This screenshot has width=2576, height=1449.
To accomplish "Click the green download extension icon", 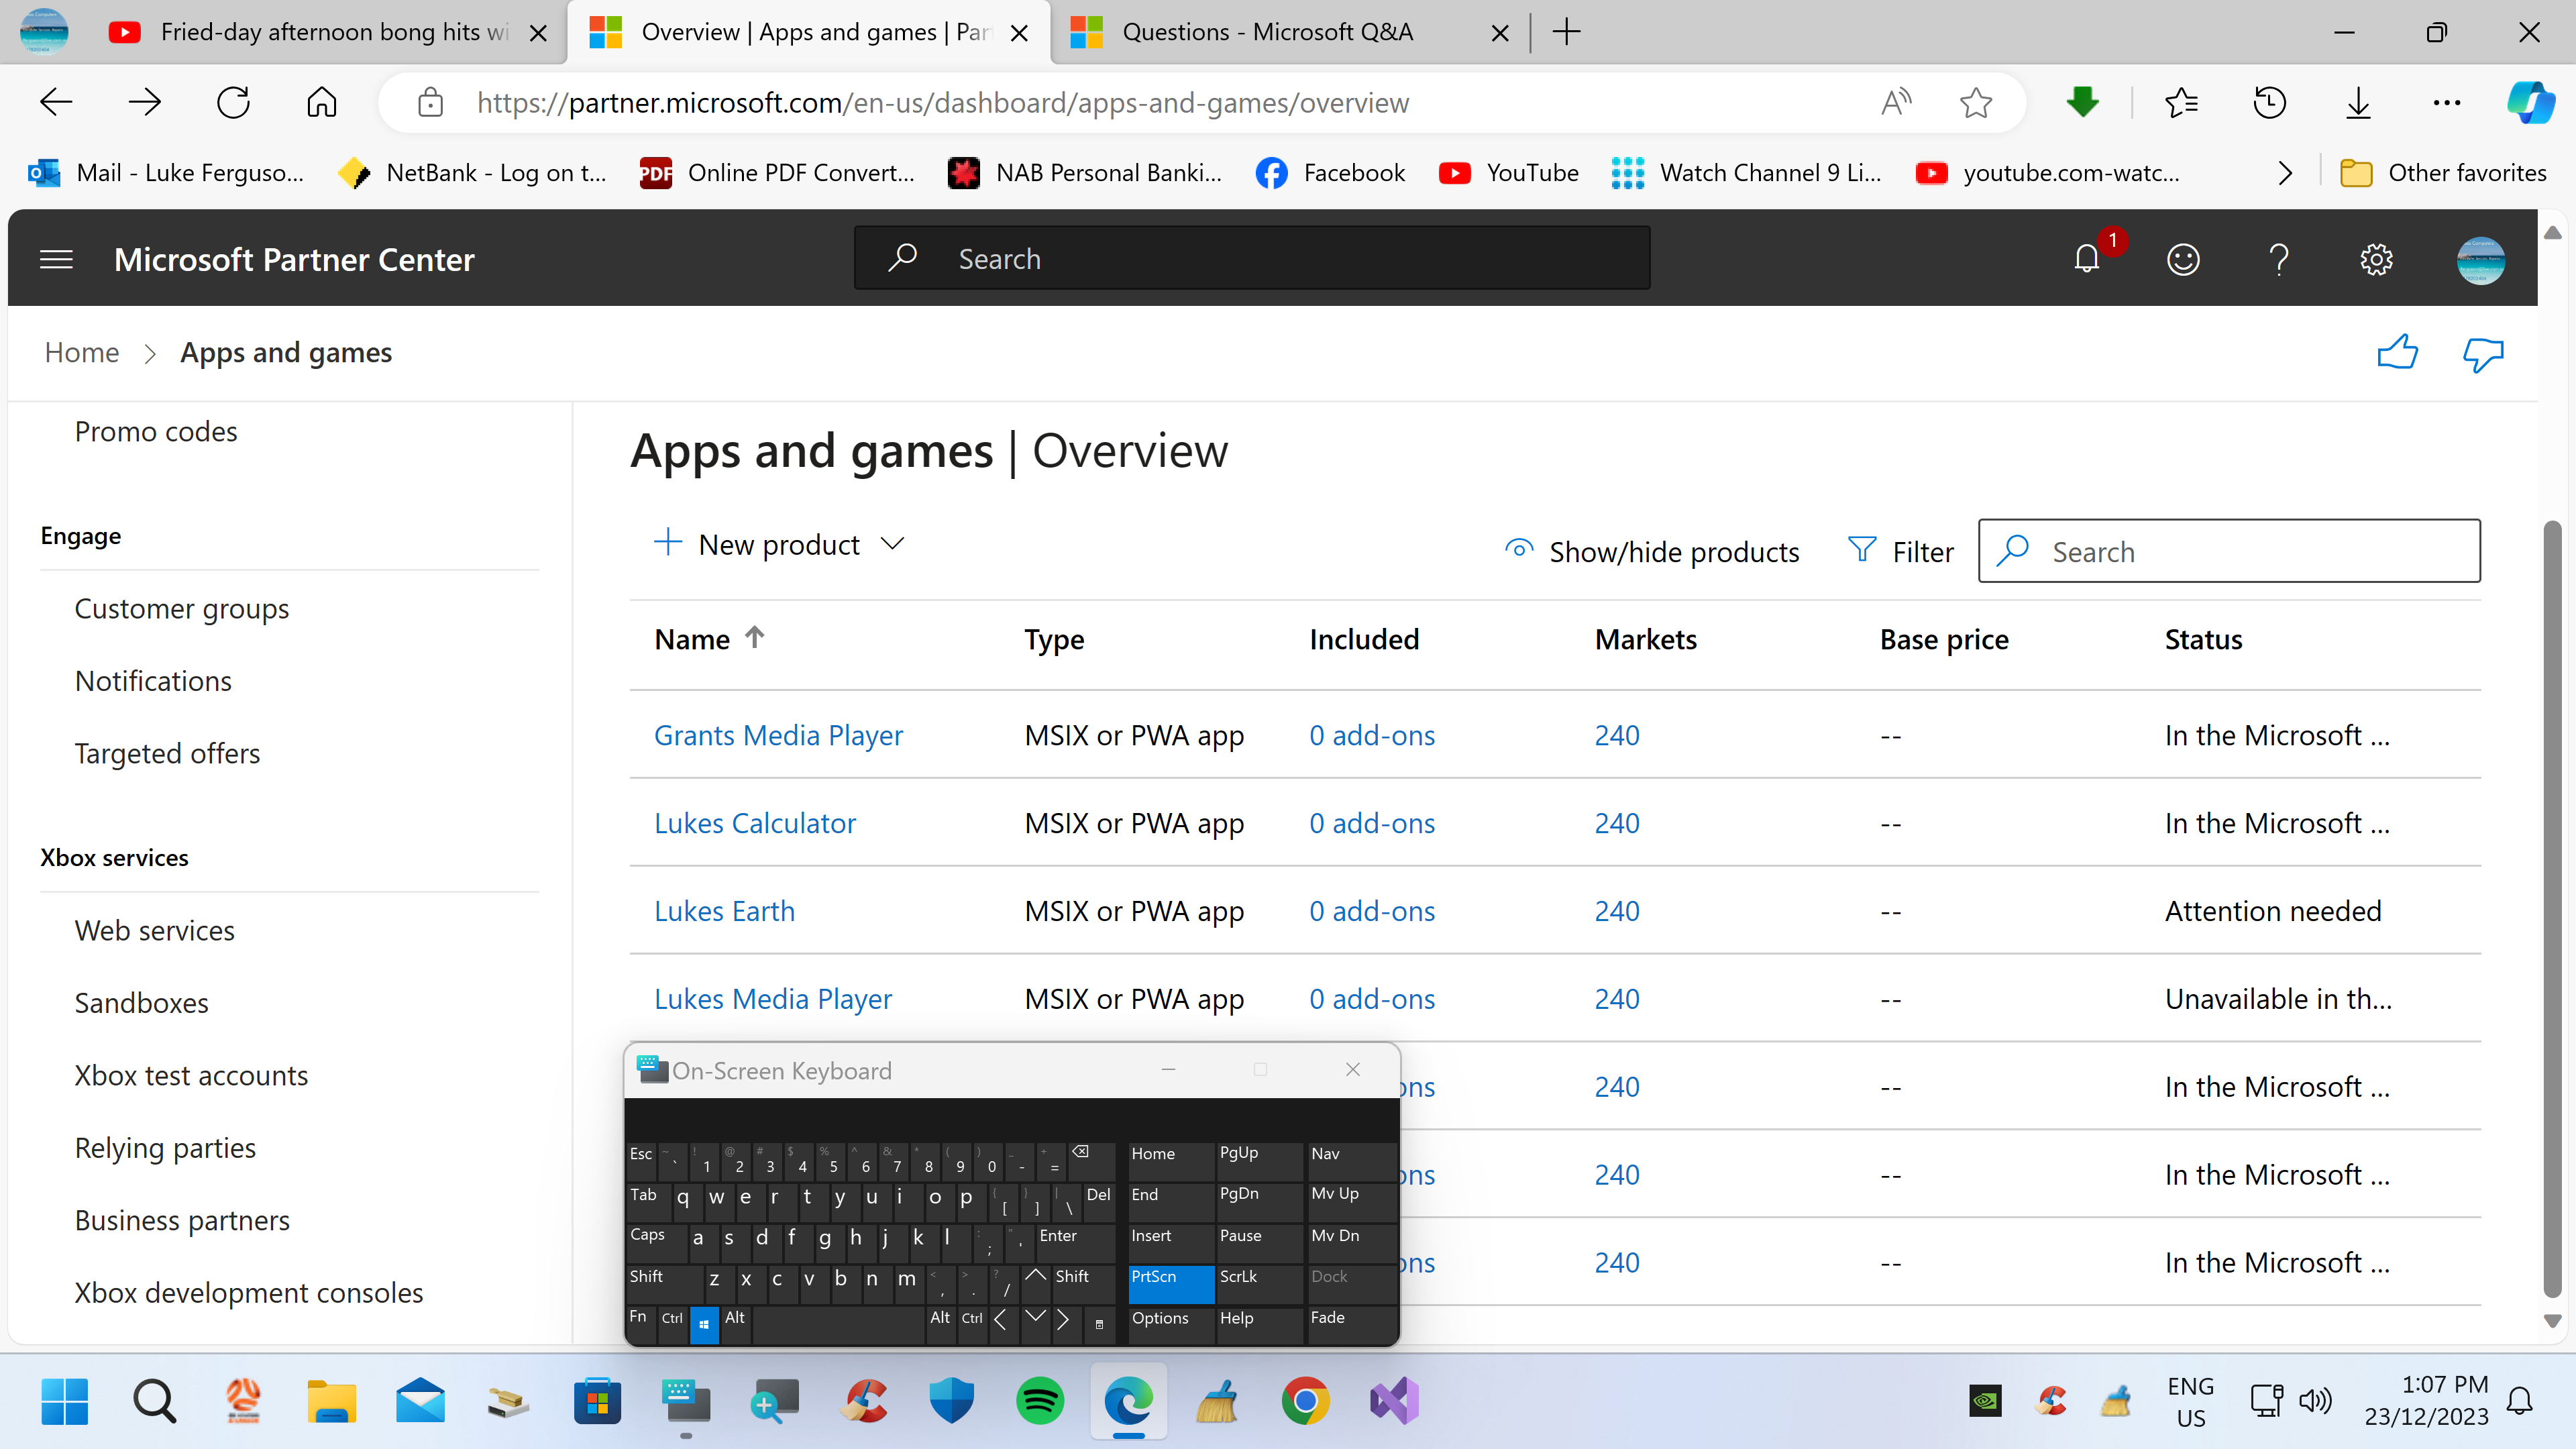I will point(2083,102).
